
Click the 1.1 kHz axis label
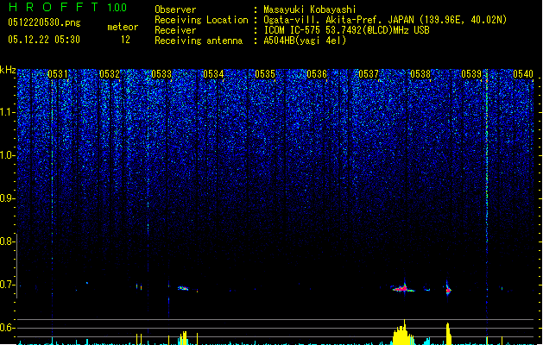pyautogui.click(x=8, y=112)
